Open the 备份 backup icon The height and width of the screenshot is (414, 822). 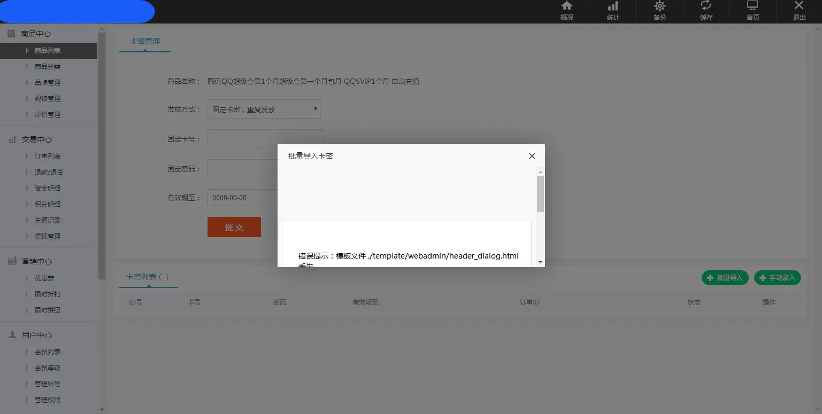pos(659,11)
